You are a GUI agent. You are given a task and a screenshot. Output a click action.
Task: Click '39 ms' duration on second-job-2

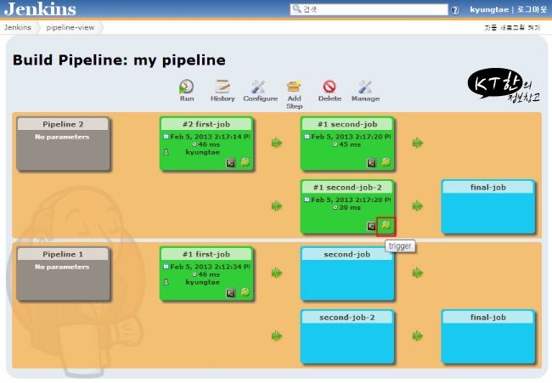pos(350,207)
